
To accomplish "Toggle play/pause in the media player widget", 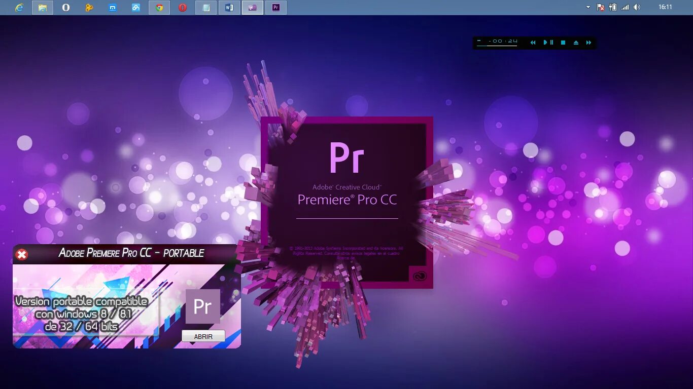I will (x=548, y=43).
